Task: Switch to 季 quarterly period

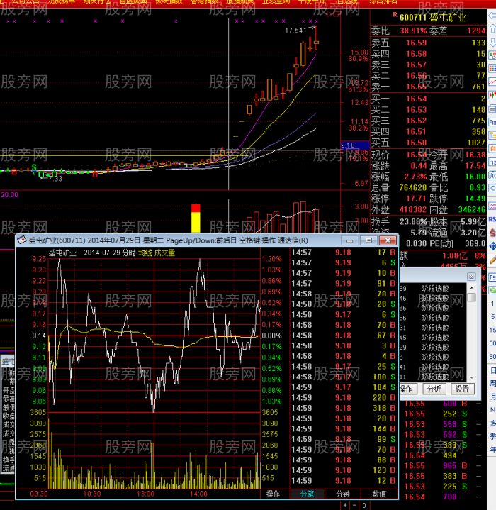Action: (x=492, y=436)
